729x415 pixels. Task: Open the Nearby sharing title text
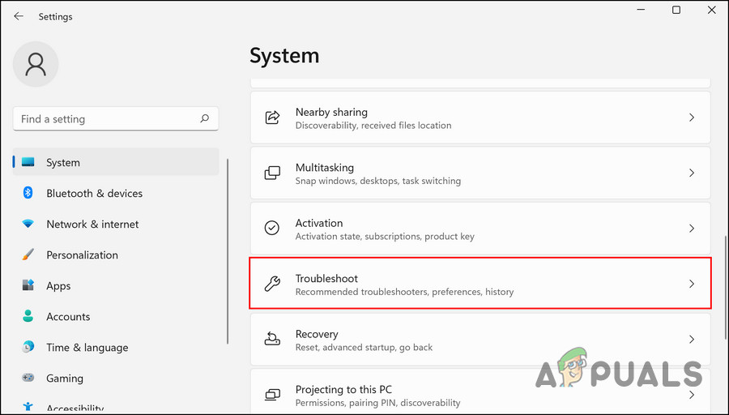pos(331,112)
